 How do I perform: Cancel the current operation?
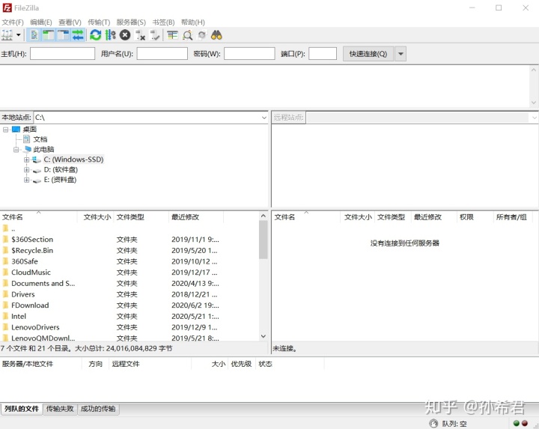point(125,35)
